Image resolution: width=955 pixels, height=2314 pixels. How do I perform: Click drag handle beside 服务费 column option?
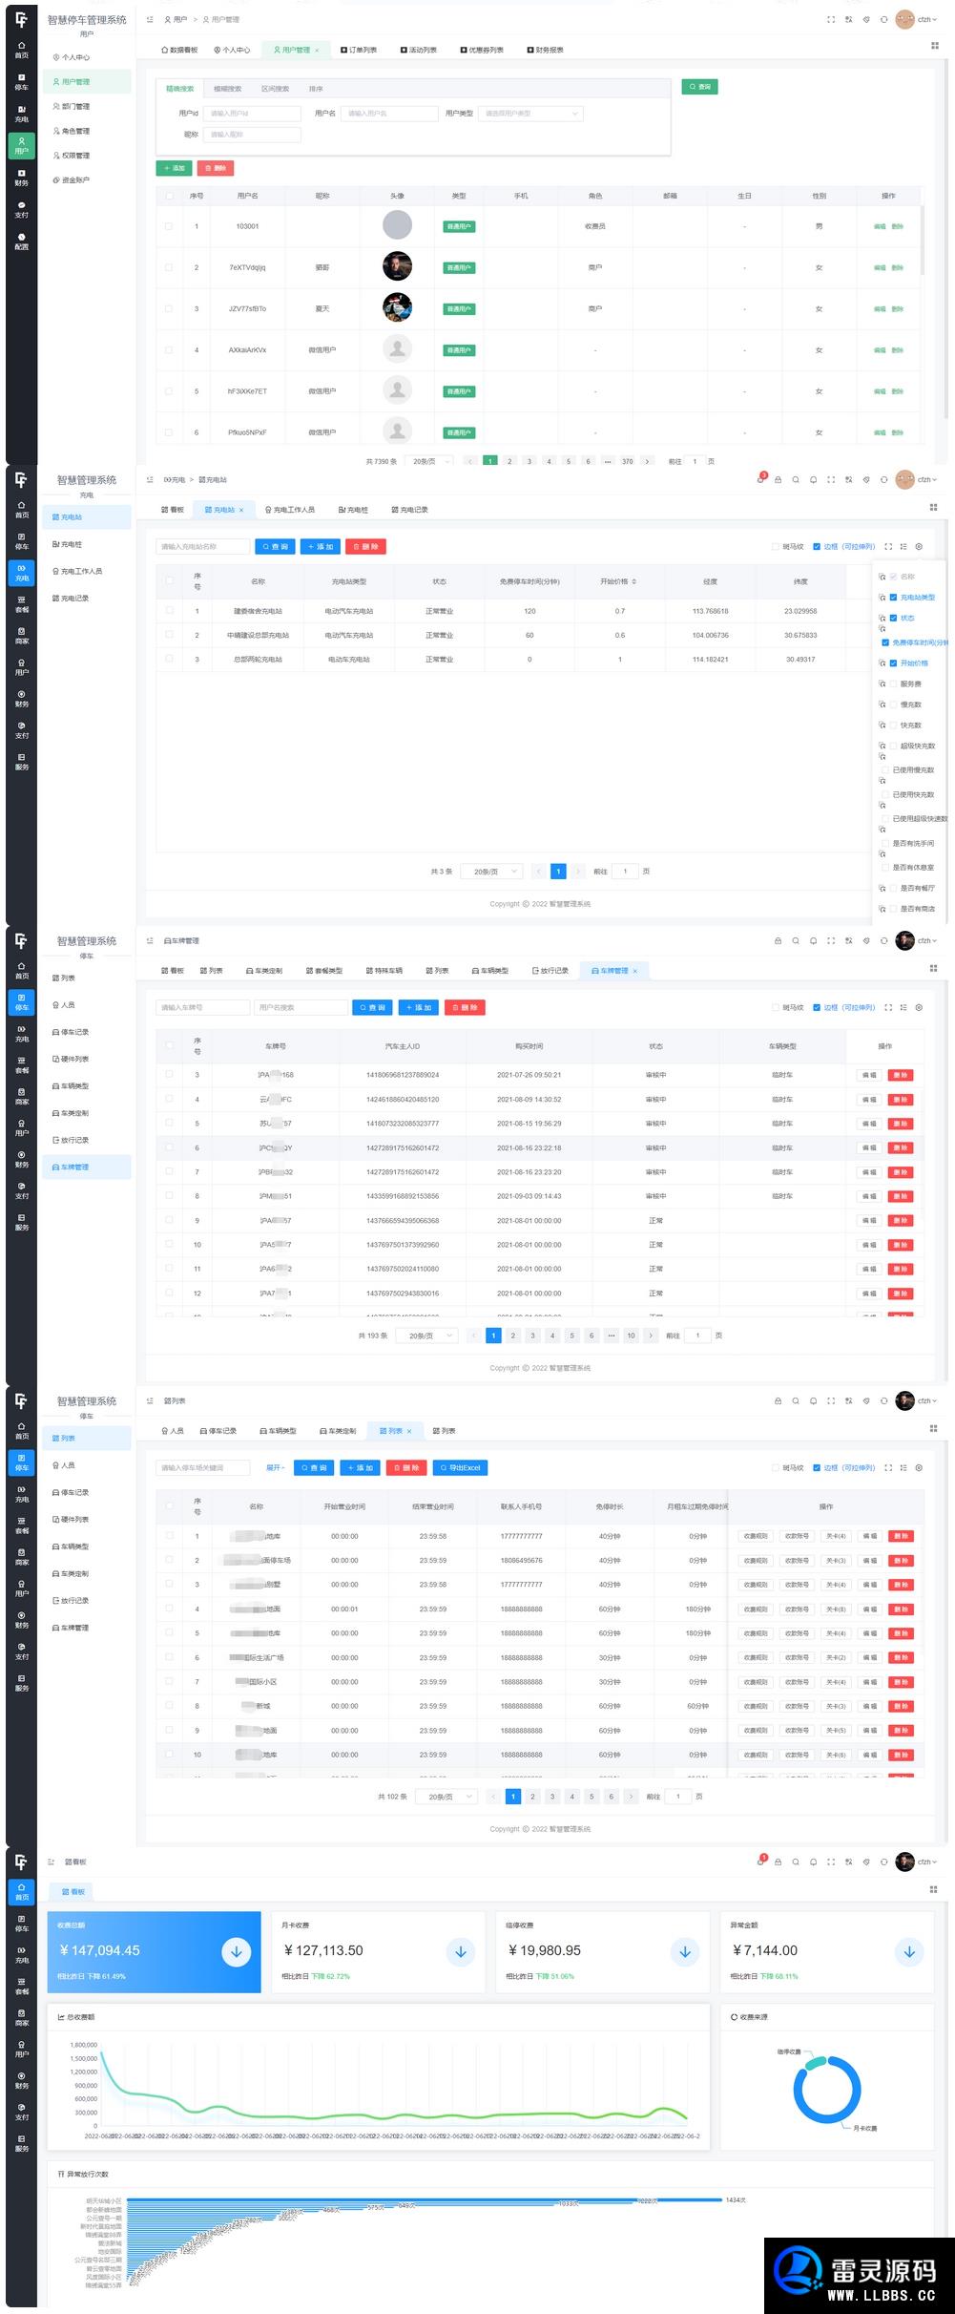click(882, 684)
